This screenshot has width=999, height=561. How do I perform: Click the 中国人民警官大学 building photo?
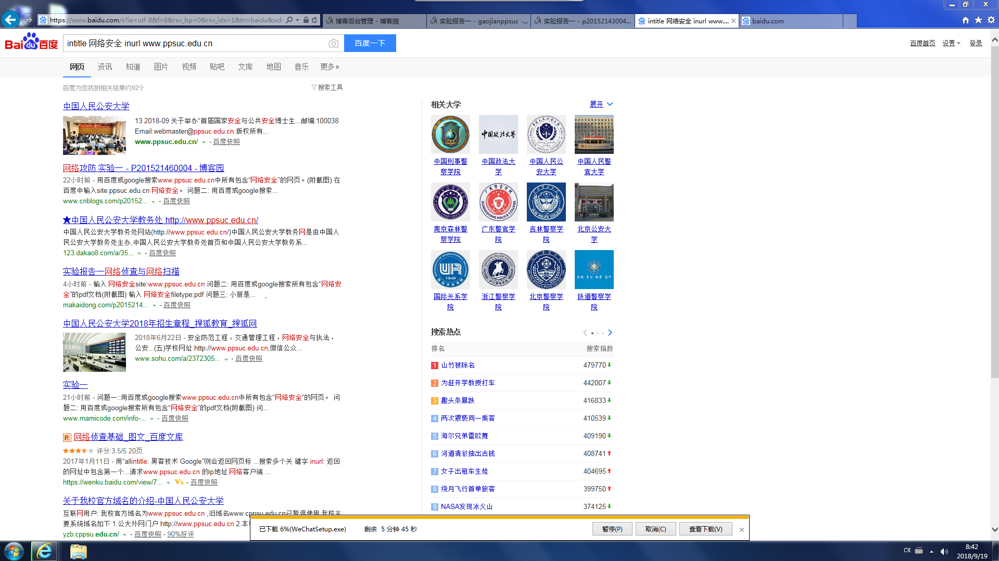(594, 134)
